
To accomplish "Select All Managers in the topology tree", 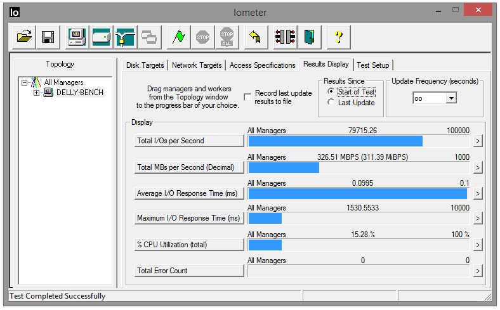I will 64,82.
